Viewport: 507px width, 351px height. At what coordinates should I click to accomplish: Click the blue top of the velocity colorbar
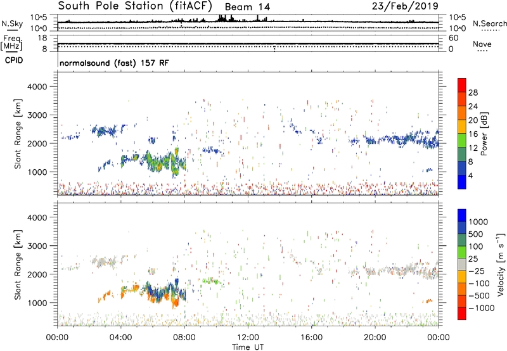(462, 215)
